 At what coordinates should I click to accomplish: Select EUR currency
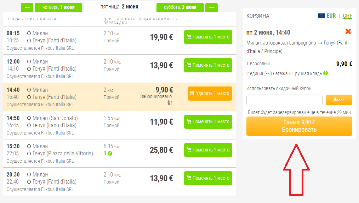tap(331, 16)
